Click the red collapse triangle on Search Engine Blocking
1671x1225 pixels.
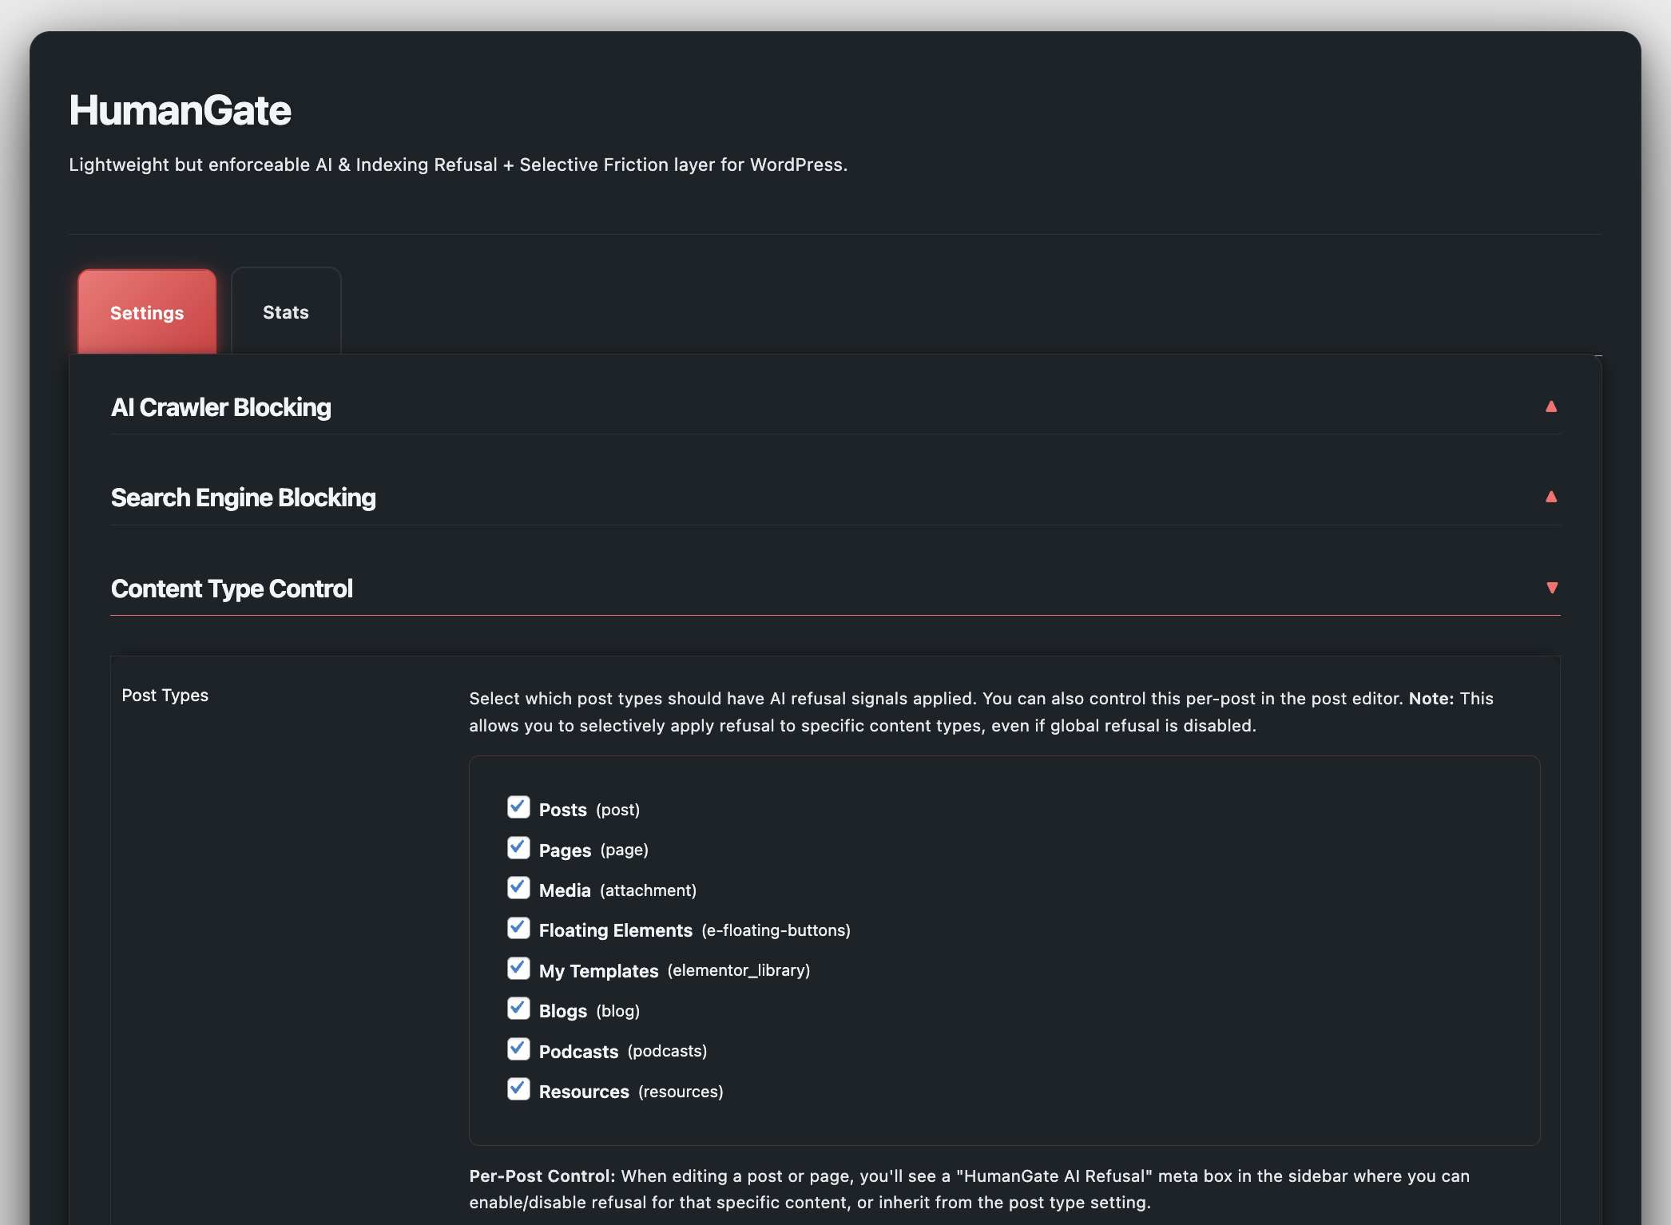tap(1550, 497)
